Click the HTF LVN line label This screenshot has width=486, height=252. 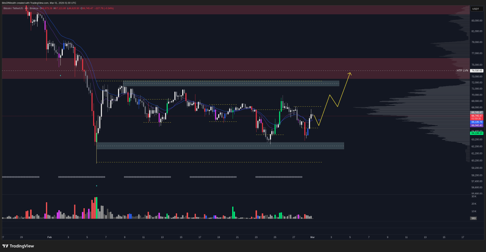click(462, 71)
